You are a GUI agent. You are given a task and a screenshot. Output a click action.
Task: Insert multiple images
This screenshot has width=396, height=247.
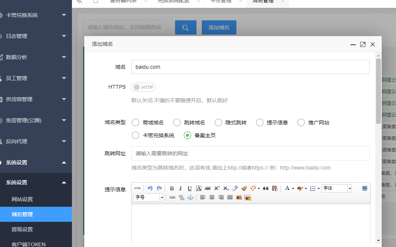(x=248, y=197)
